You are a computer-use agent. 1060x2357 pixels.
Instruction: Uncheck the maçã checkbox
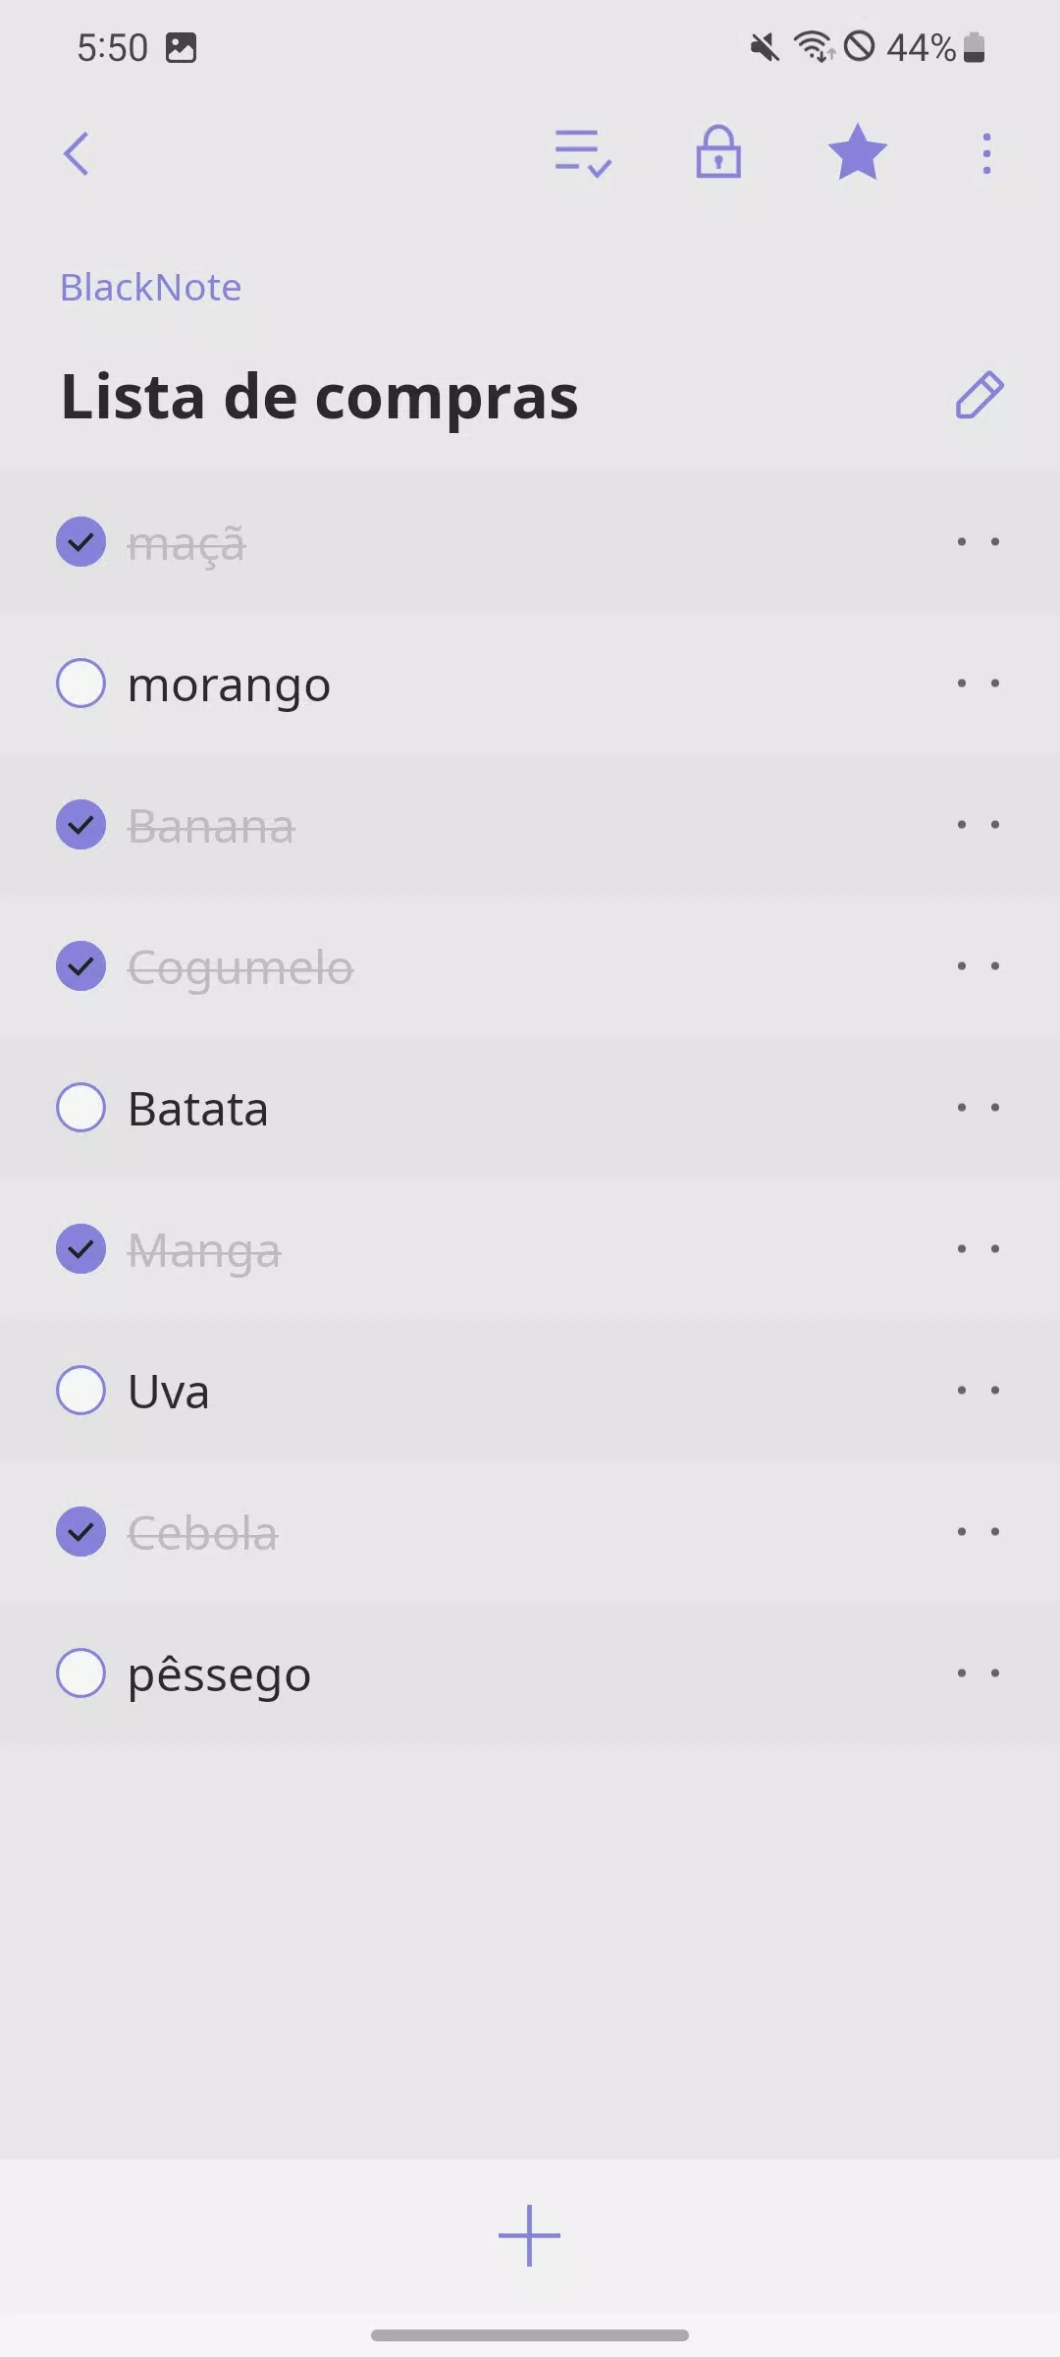[80, 542]
